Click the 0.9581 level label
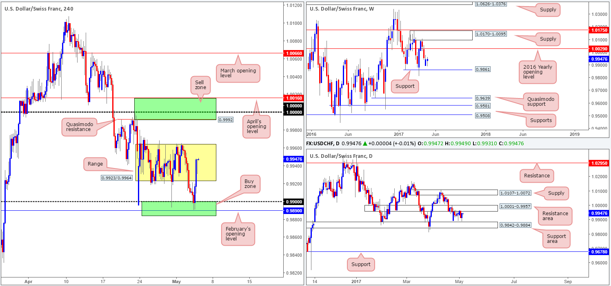Viewport: 611px width, 286px height. (x=482, y=106)
